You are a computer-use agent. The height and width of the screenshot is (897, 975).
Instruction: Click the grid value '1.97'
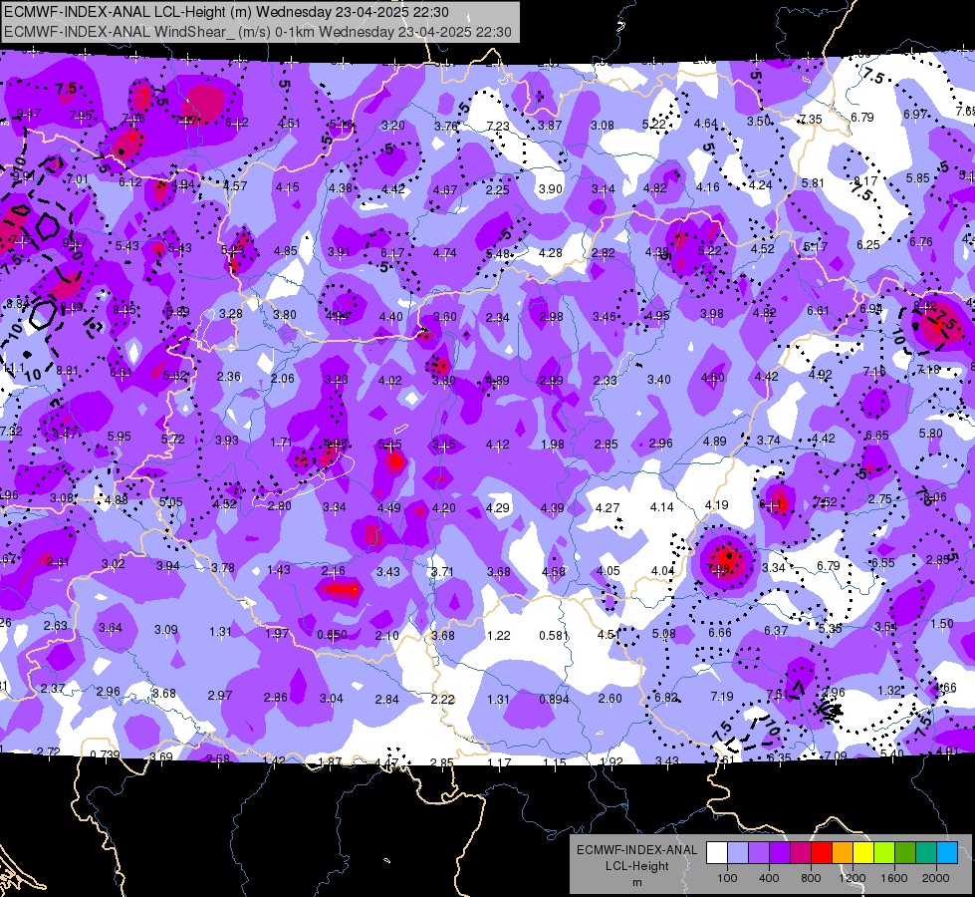pyautogui.click(x=277, y=634)
